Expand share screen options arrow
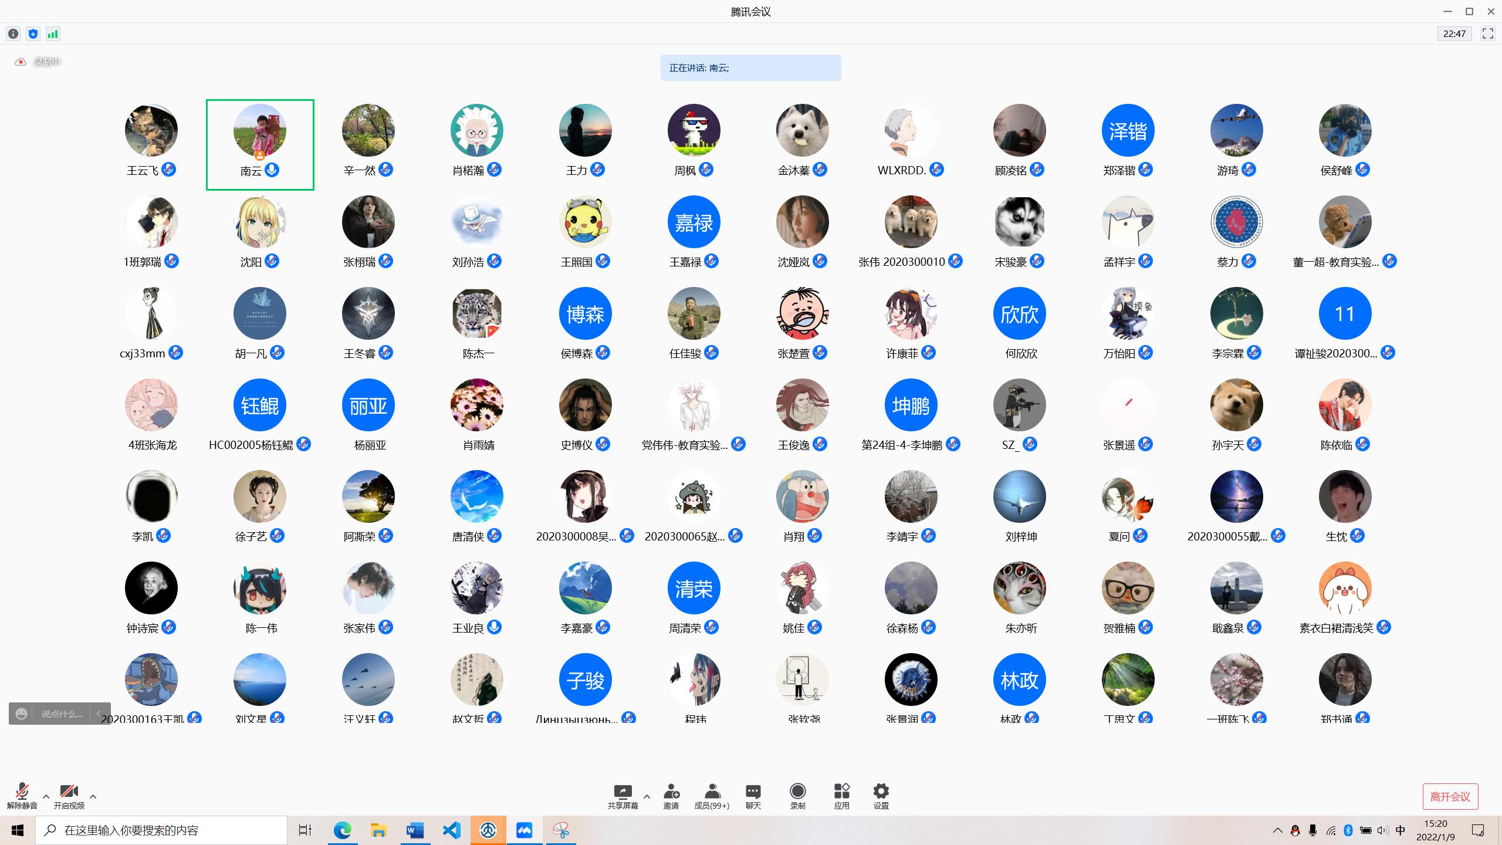This screenshot has width=1502, height=845. coord(647,797)
